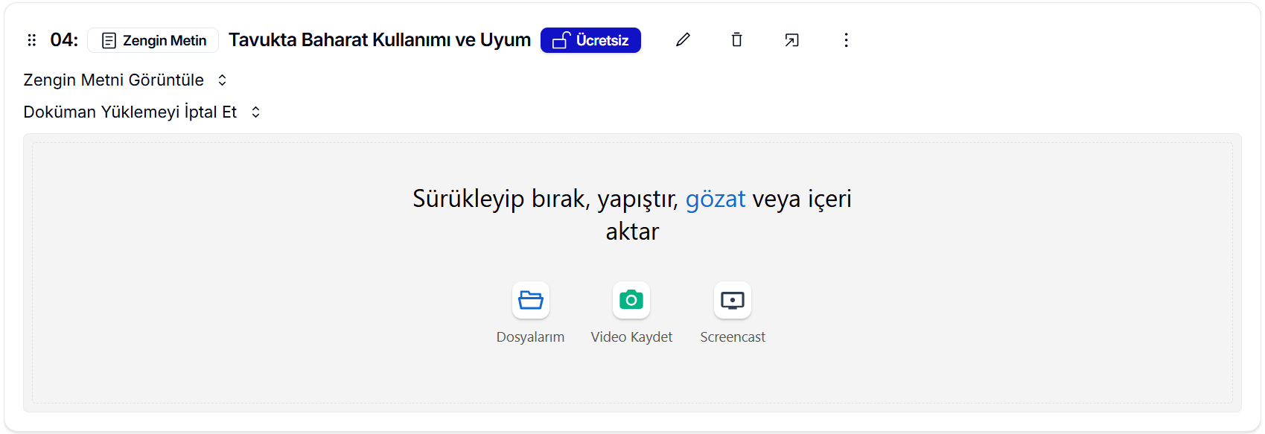The image size is (1265, 434).
Task: Open the three-dot more options menu
Action: (x=846, y=40)
